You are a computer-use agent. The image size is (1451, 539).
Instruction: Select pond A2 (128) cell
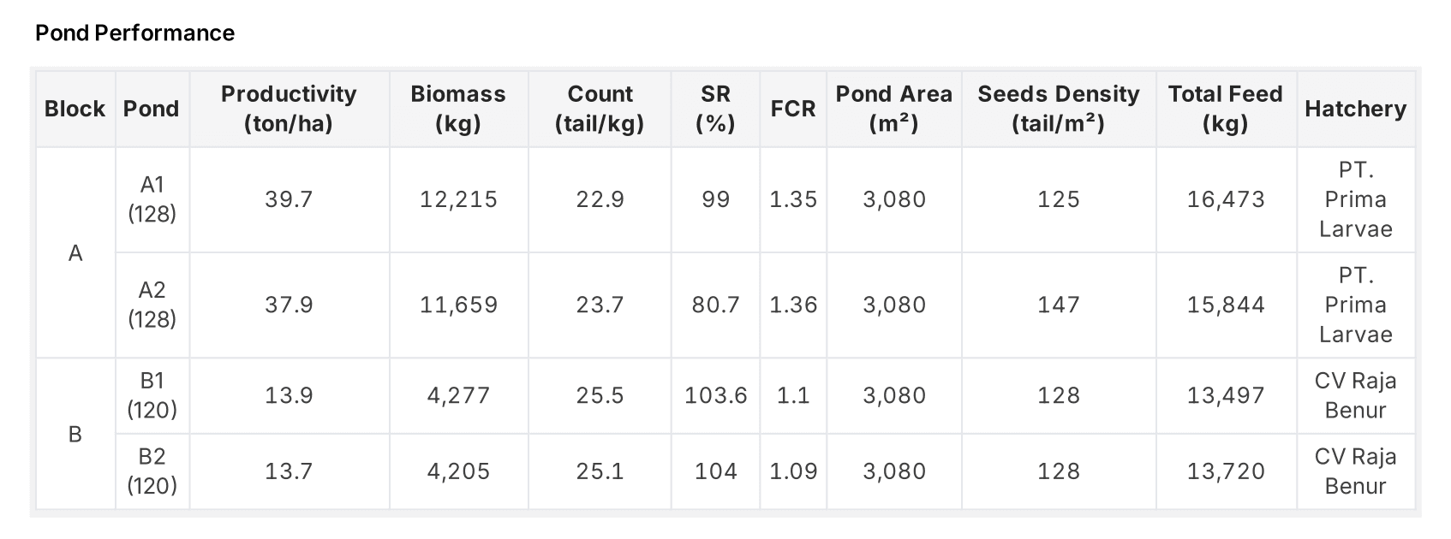click(x=152, y=305)
